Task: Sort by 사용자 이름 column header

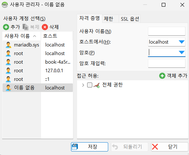Action: point(22,36)
